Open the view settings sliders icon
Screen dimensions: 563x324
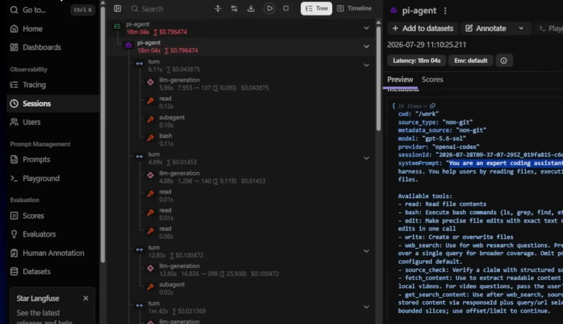coord(234,8)
